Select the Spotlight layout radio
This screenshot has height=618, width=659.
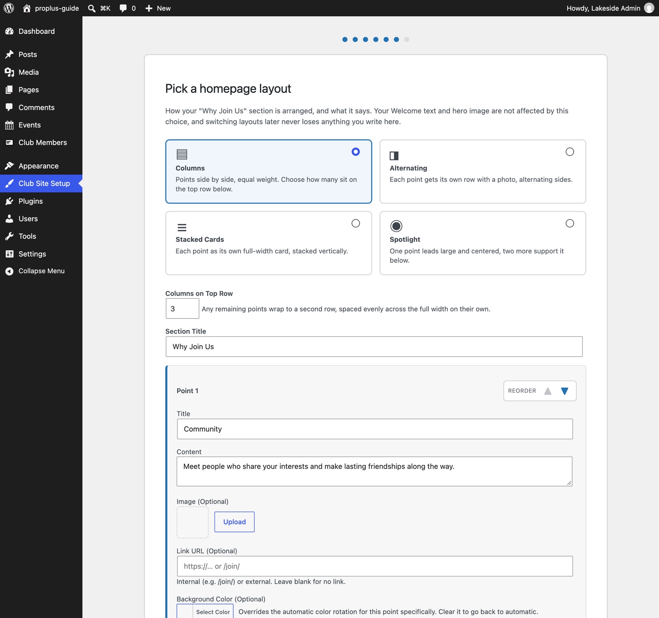570,223
